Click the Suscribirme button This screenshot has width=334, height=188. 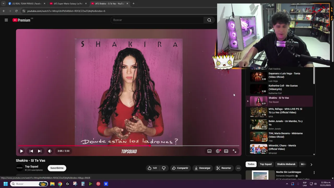point(57,168)
